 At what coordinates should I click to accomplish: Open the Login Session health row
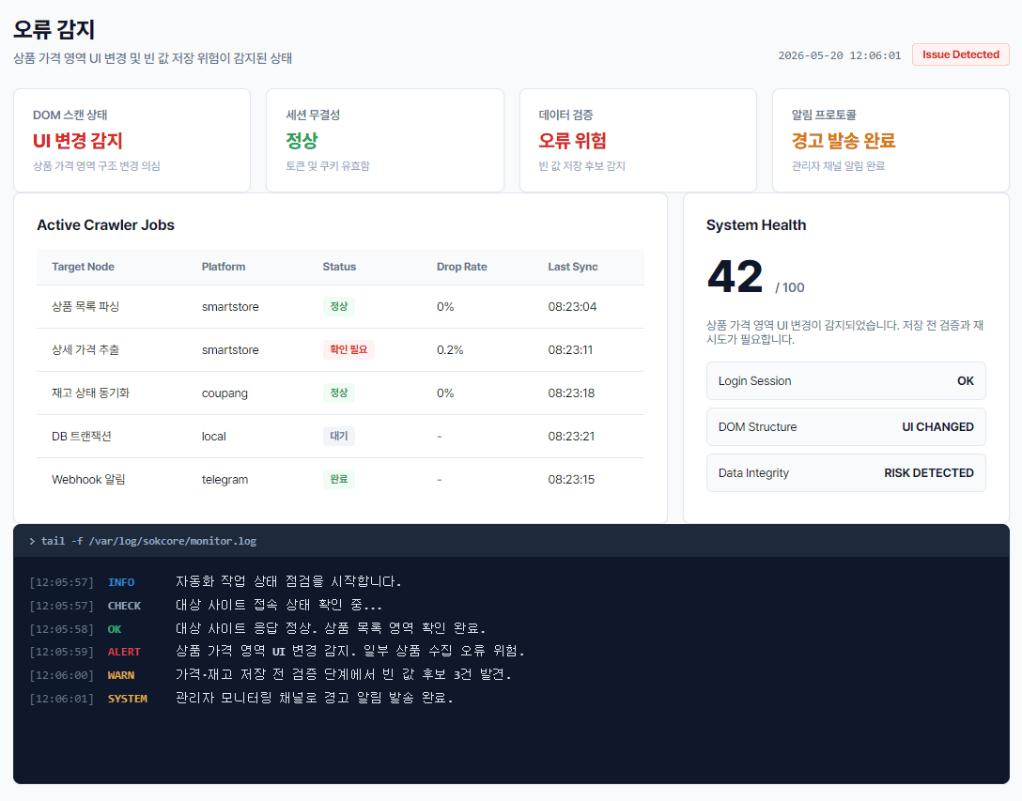(x=846, y=380)
